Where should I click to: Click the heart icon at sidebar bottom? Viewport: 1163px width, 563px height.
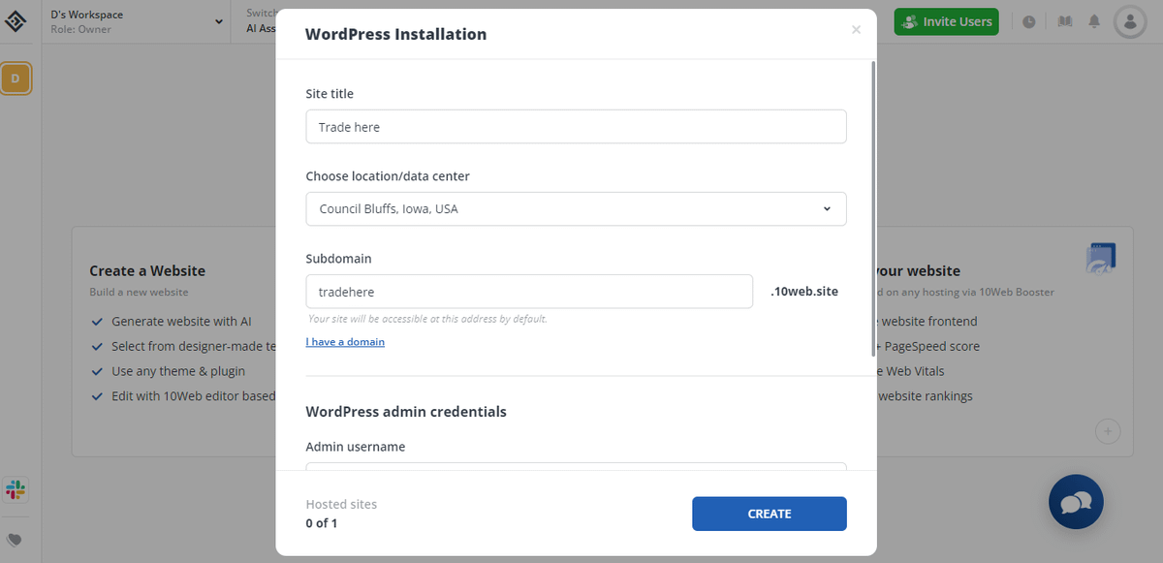tap(15, 540)
